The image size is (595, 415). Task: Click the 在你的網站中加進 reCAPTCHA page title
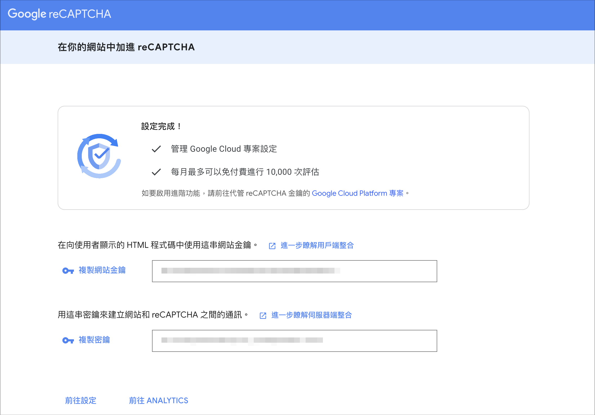pos(126,47)
